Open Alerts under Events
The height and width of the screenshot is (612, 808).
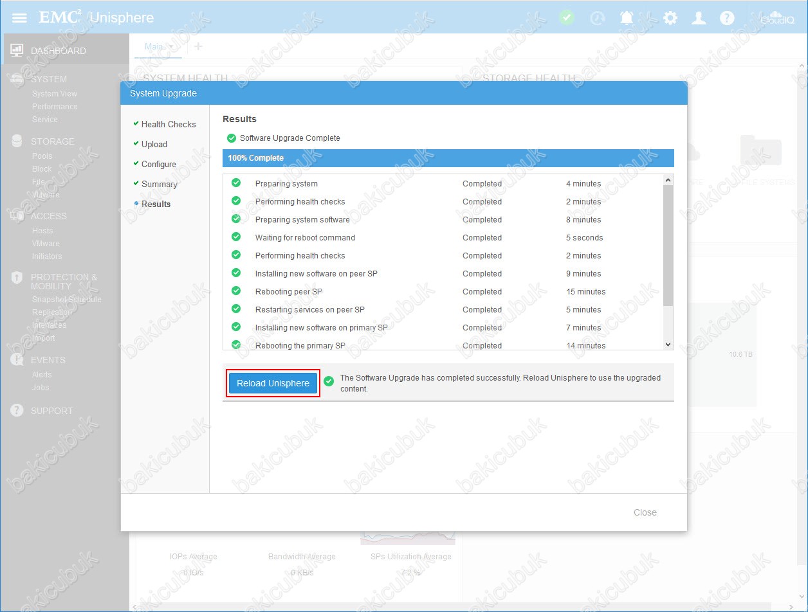[42, 375]
